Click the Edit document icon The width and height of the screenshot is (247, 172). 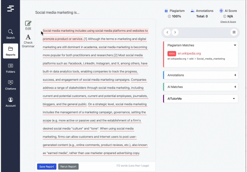click(x=28, y=25)
